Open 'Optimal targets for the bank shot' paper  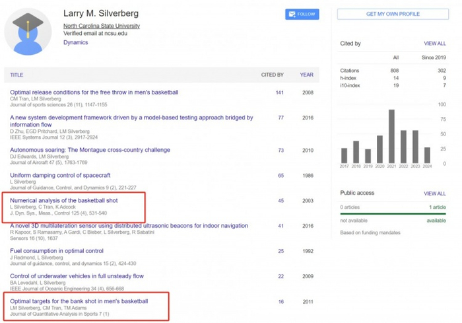[x=79, y=301]
